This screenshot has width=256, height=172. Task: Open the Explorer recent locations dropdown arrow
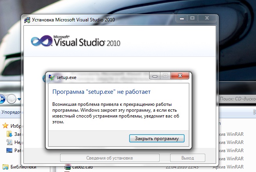pos(19,99)
